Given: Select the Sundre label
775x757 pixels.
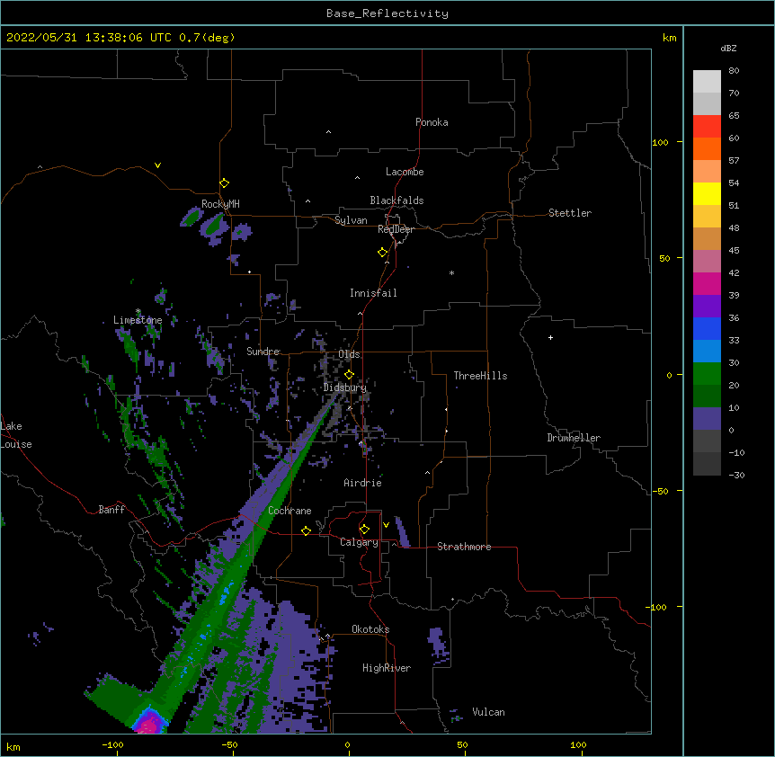Looking at the screenshot, I should point(263,352).
